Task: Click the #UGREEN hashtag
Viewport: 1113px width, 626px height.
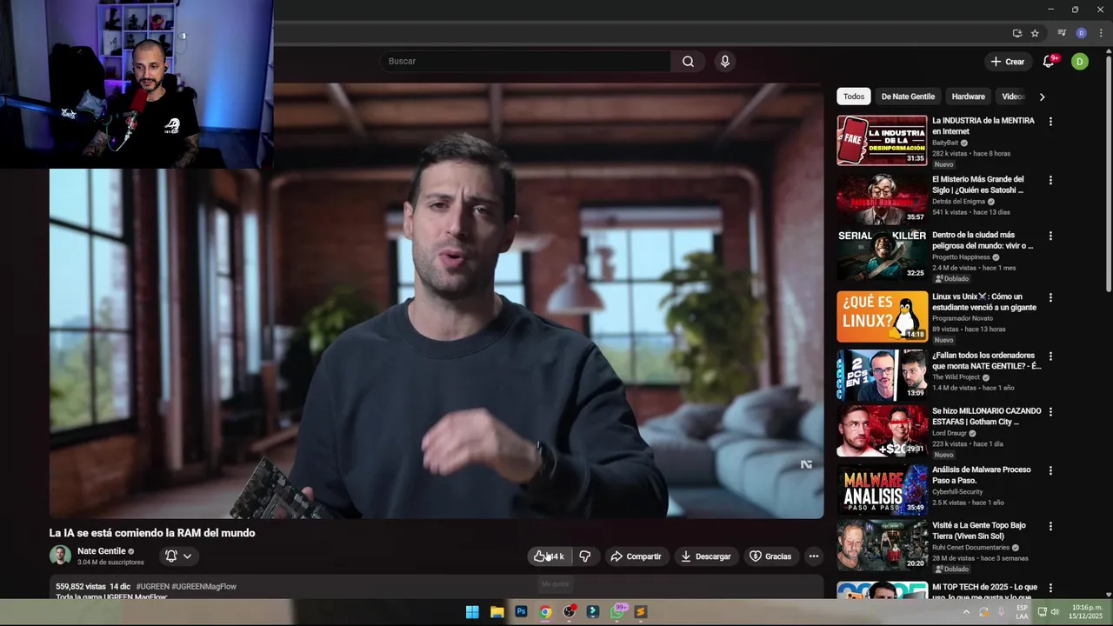Action: (152, 587)
